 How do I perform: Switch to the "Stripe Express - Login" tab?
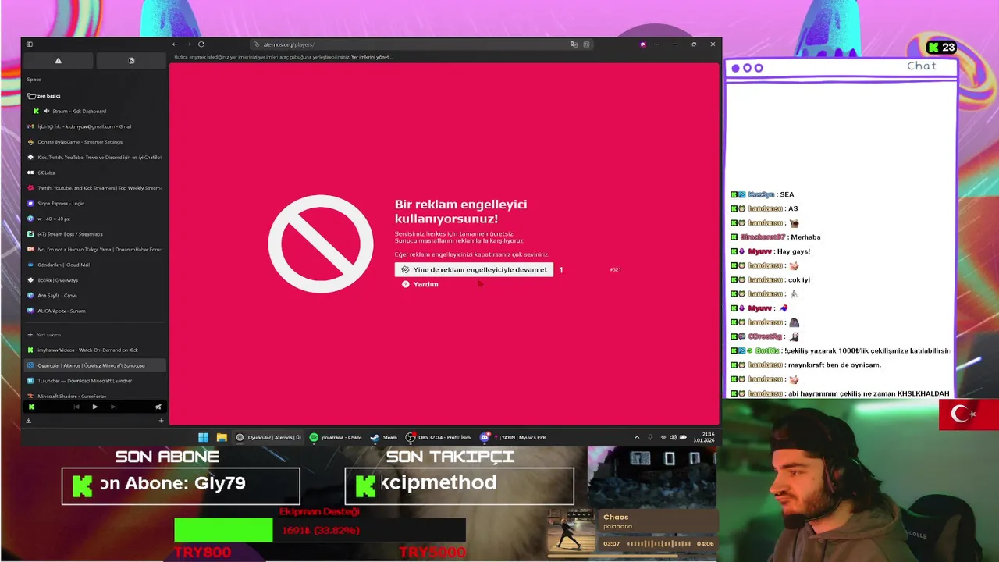pos(95,203)
